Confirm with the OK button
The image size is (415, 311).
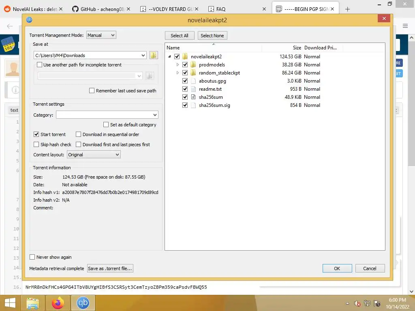pos(337,268)
